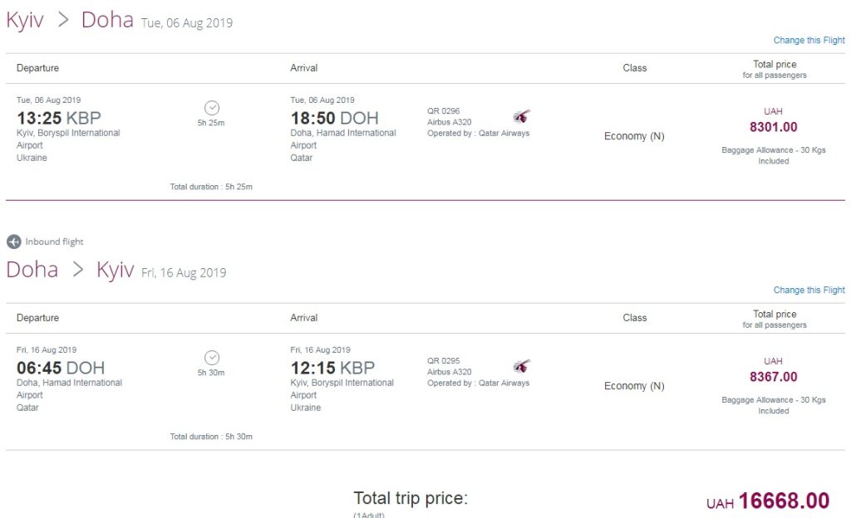Click the inbound flight duration clock icon
The height and width of the screenshot is (518, 851).
tap(212, 358)
